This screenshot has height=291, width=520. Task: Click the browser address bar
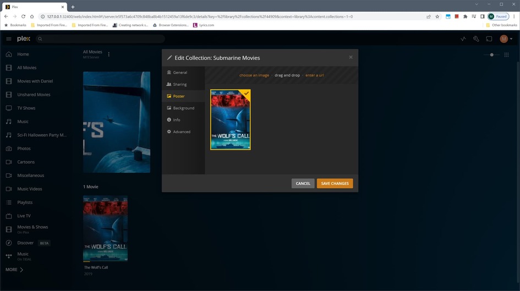point(232,17)
